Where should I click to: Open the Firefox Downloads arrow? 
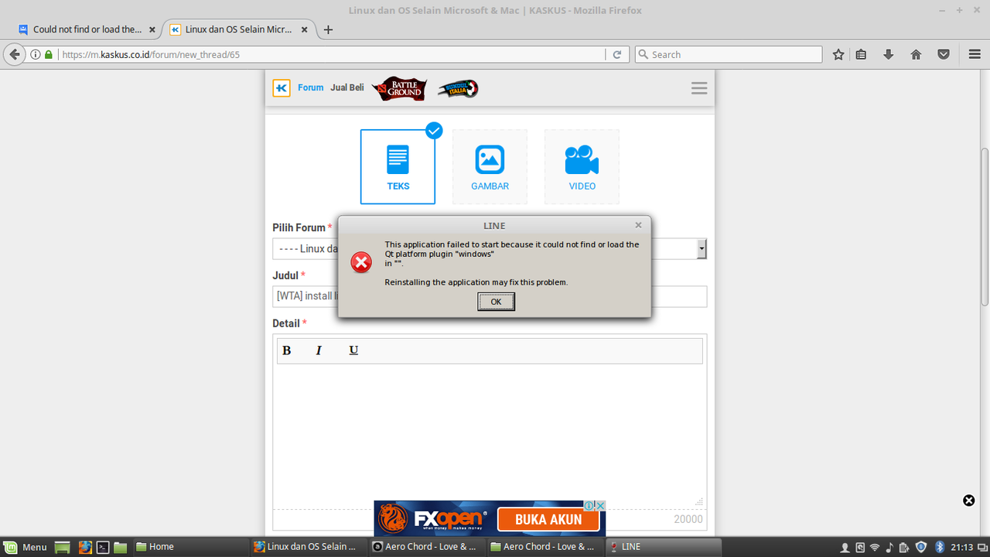coord(889,55)
